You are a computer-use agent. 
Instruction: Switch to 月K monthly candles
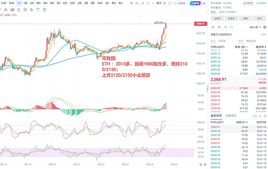[x=45, y=3]
